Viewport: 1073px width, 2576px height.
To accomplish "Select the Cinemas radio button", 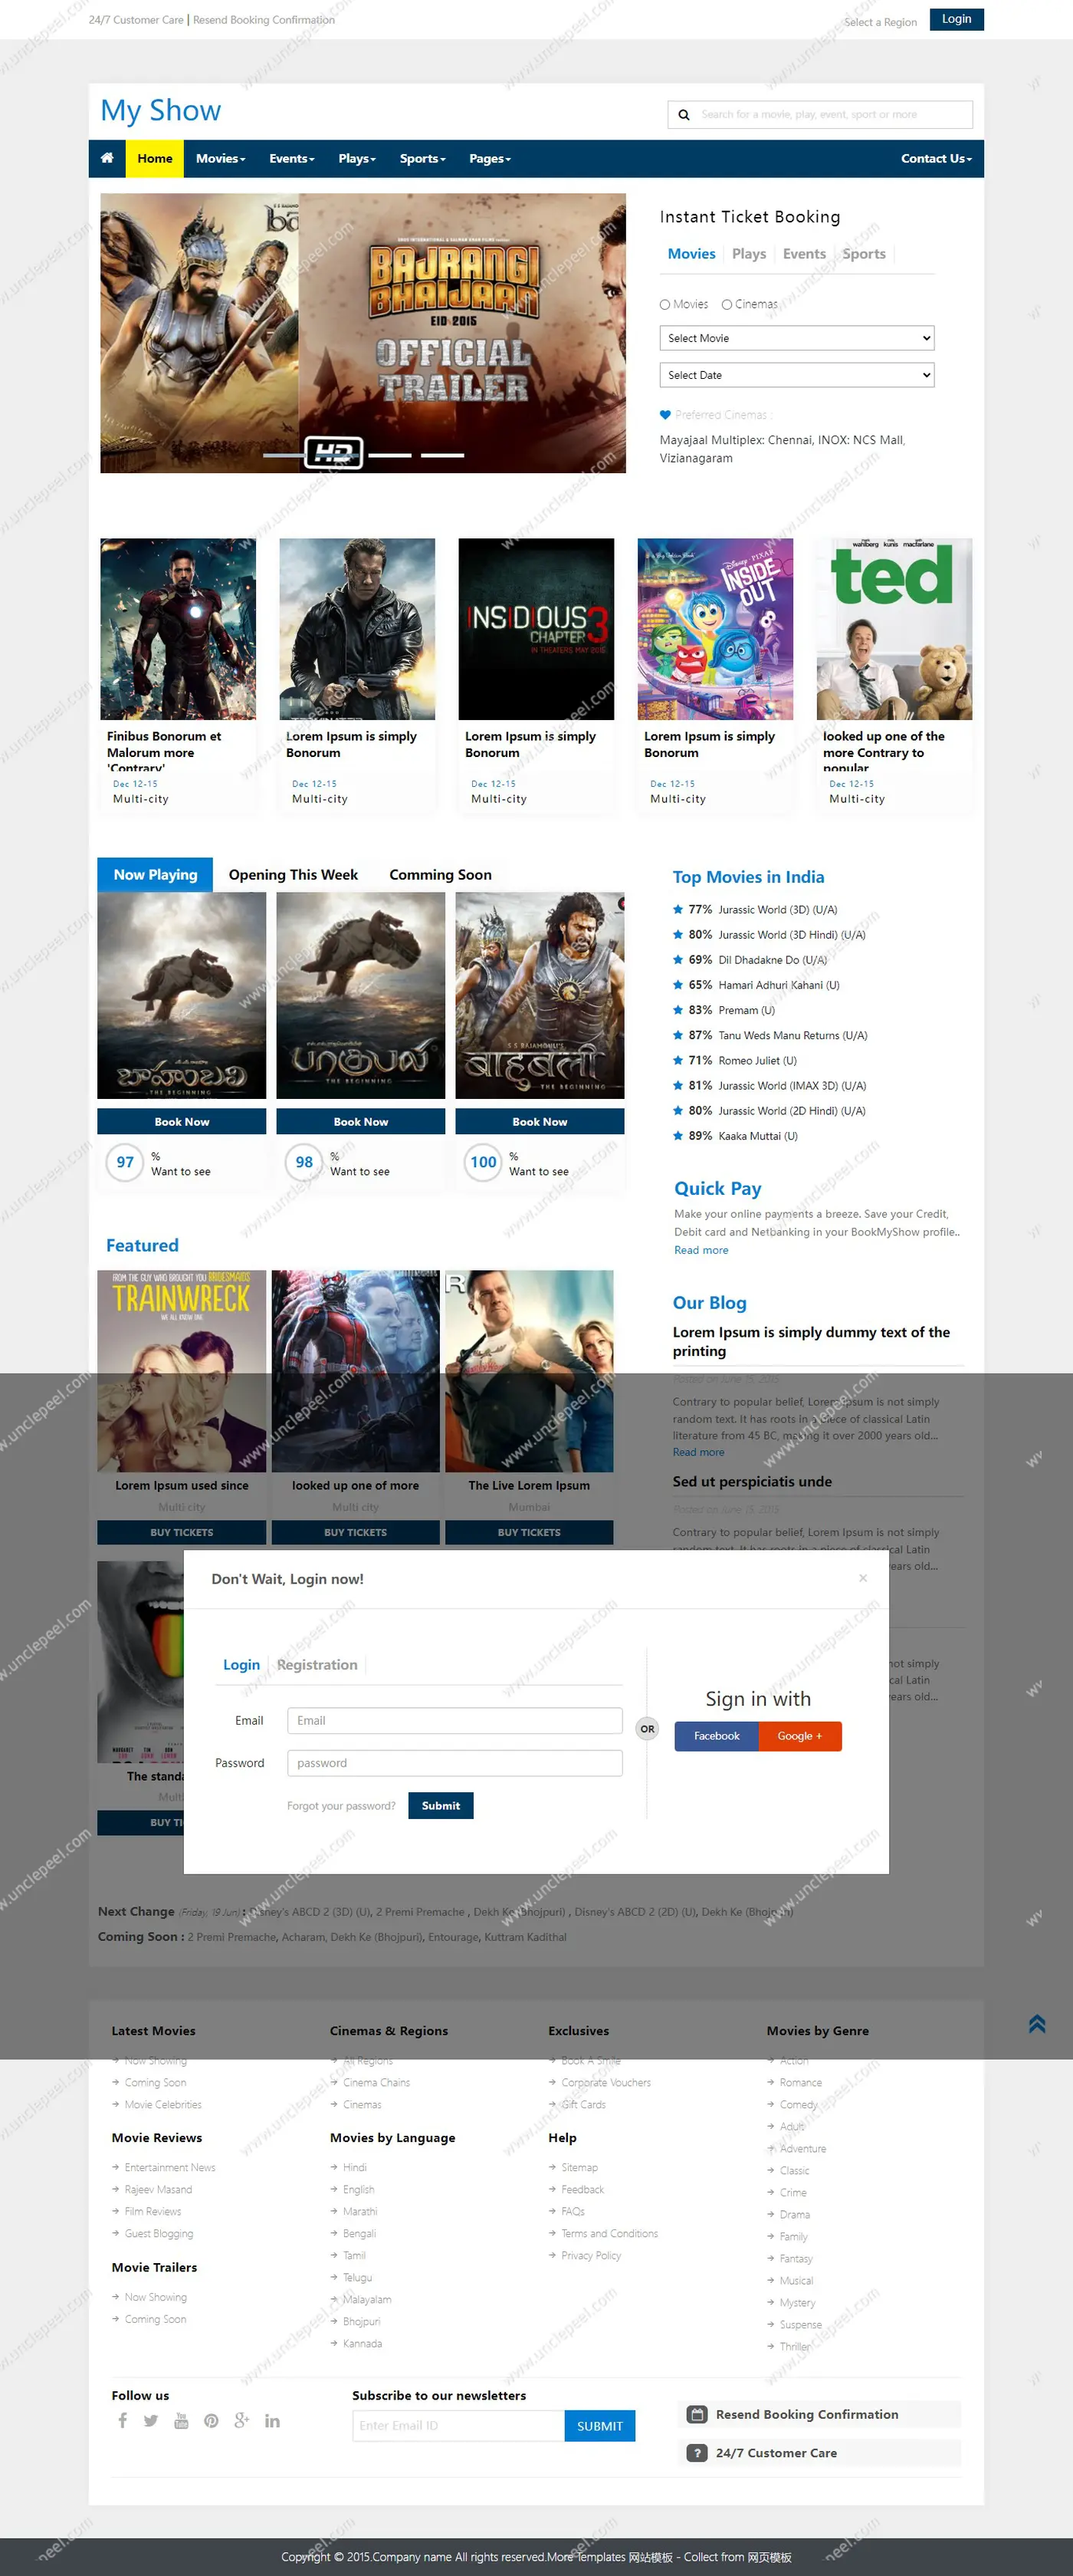I will click(x=727, y=304).
